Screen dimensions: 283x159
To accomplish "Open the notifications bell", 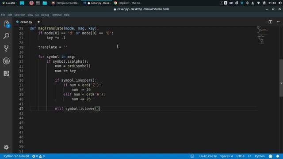I will click(x=278, y=156).
